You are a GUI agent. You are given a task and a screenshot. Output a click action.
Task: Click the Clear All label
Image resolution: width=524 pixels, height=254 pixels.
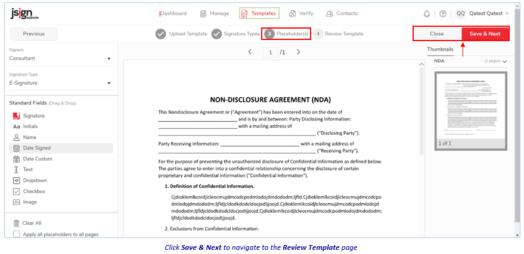(x=32, y=223)
